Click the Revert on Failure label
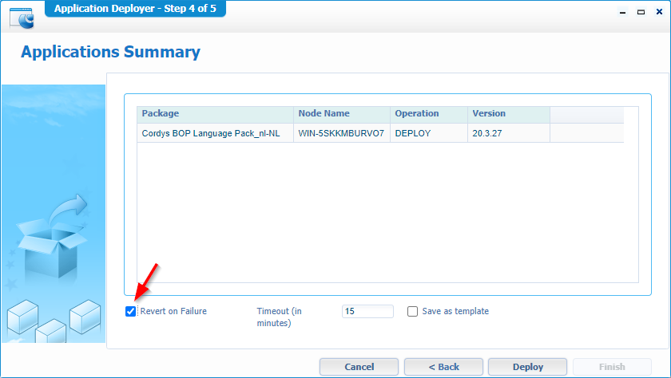 (173, 311)
